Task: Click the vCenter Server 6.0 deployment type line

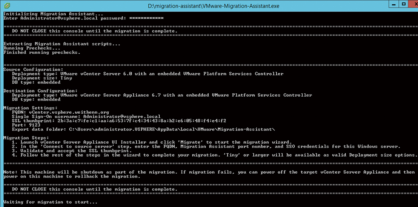Action: 148,74
